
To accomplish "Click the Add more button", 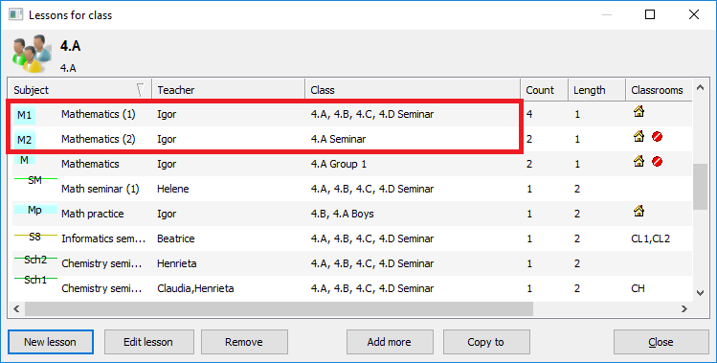I will [x=390, y=342].
